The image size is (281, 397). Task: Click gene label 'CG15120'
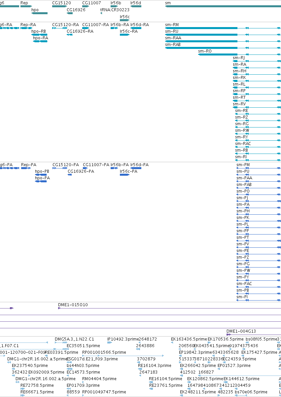61,3
